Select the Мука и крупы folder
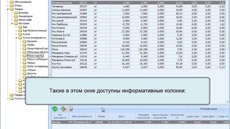Image resolution: width=230 pixels, height=129 pixels. point(35,56)
